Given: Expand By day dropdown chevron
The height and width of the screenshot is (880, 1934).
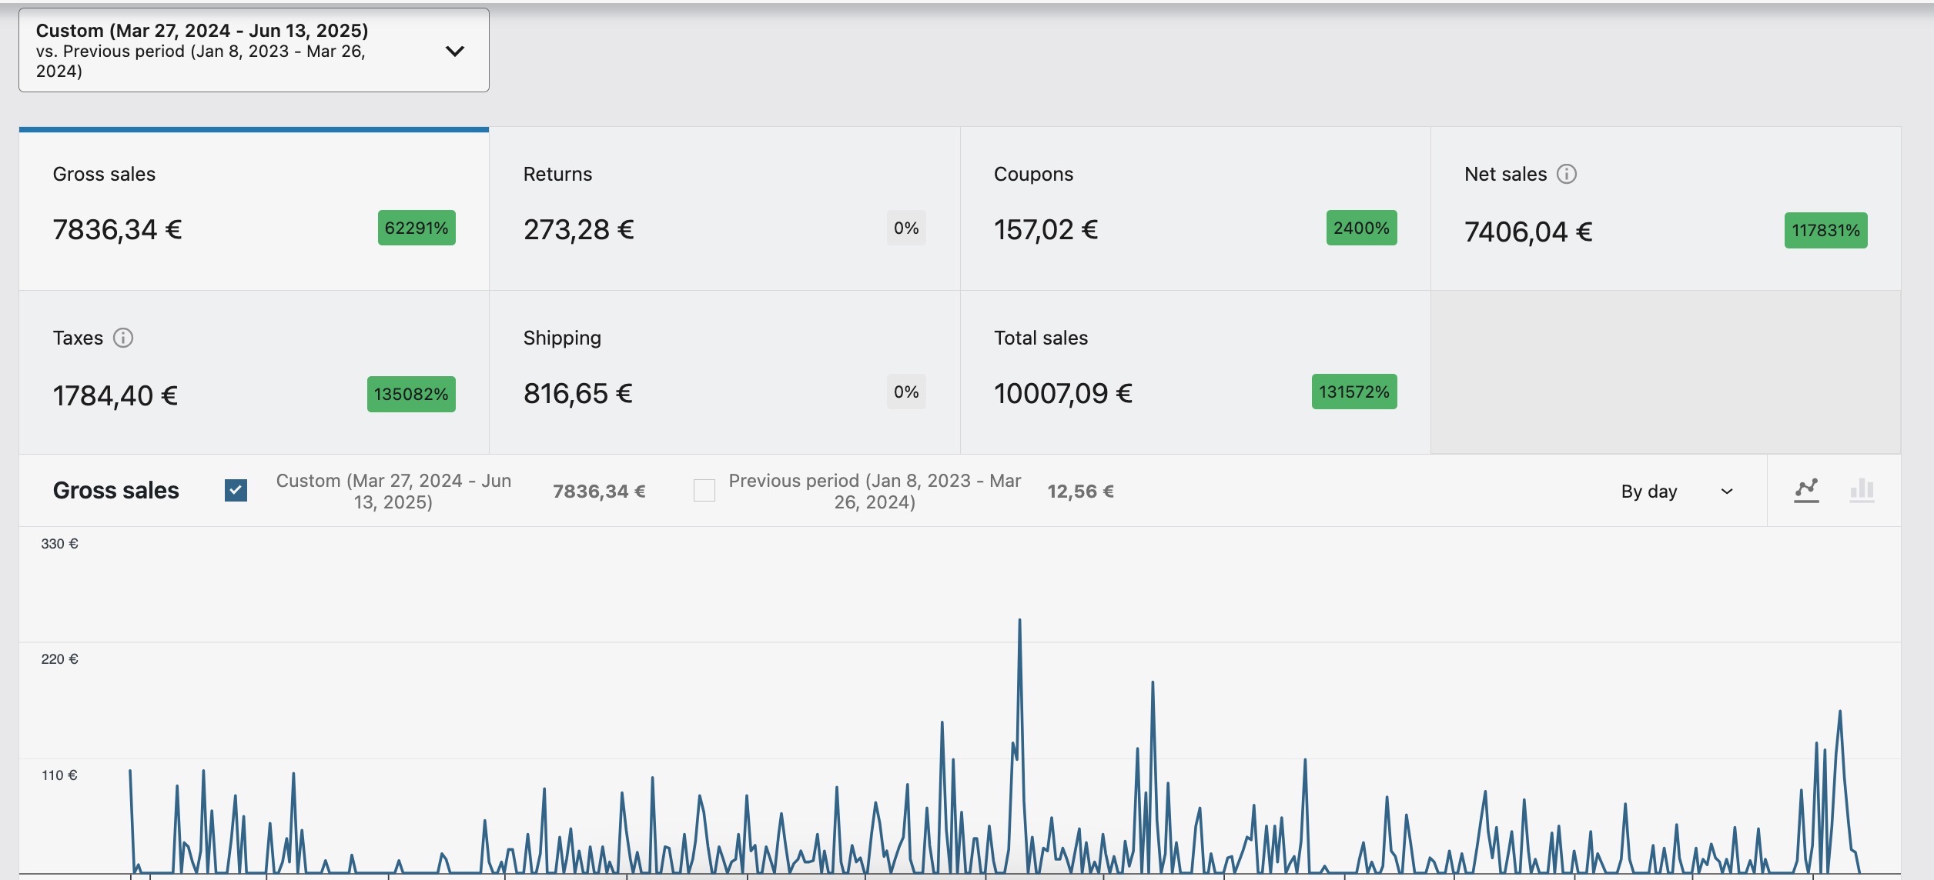Looking at the screenshot, I should pyautogui.click(x=1727, y=491).
